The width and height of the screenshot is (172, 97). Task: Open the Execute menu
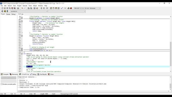pos(25,6)
